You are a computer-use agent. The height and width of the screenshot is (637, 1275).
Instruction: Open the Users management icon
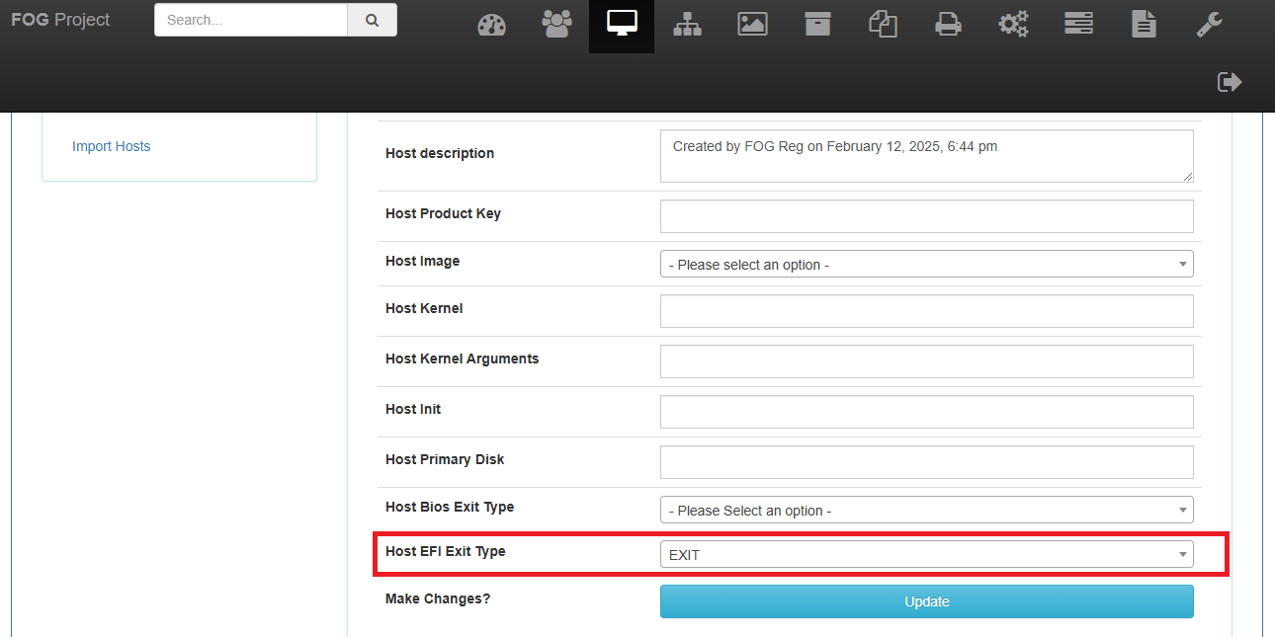point(556,25)
